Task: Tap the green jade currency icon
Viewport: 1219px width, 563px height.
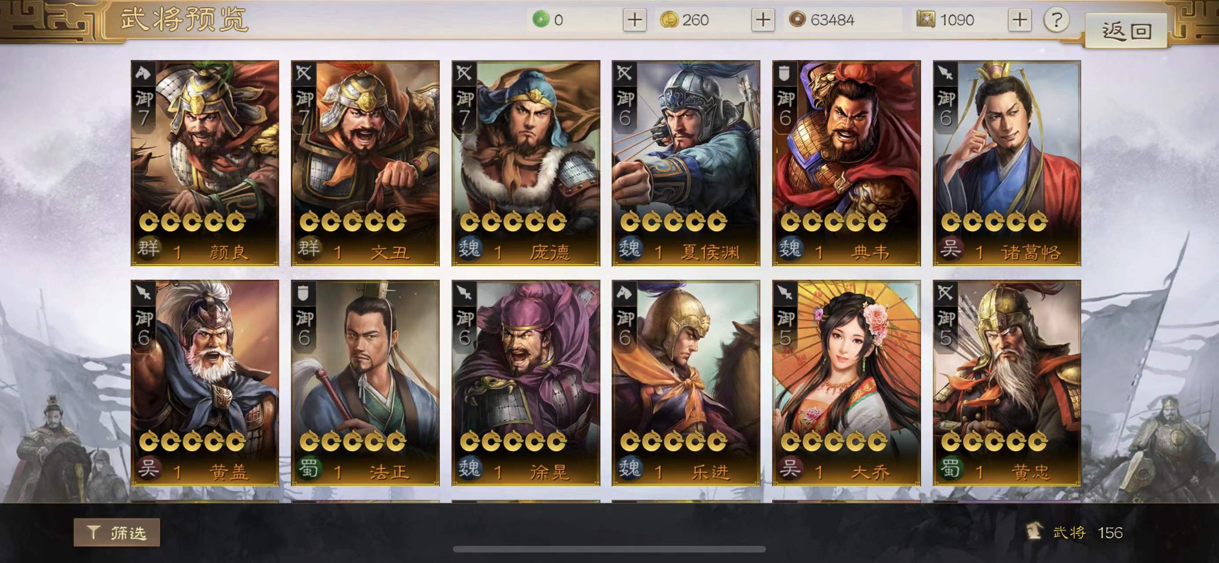Action: [541, 19]
